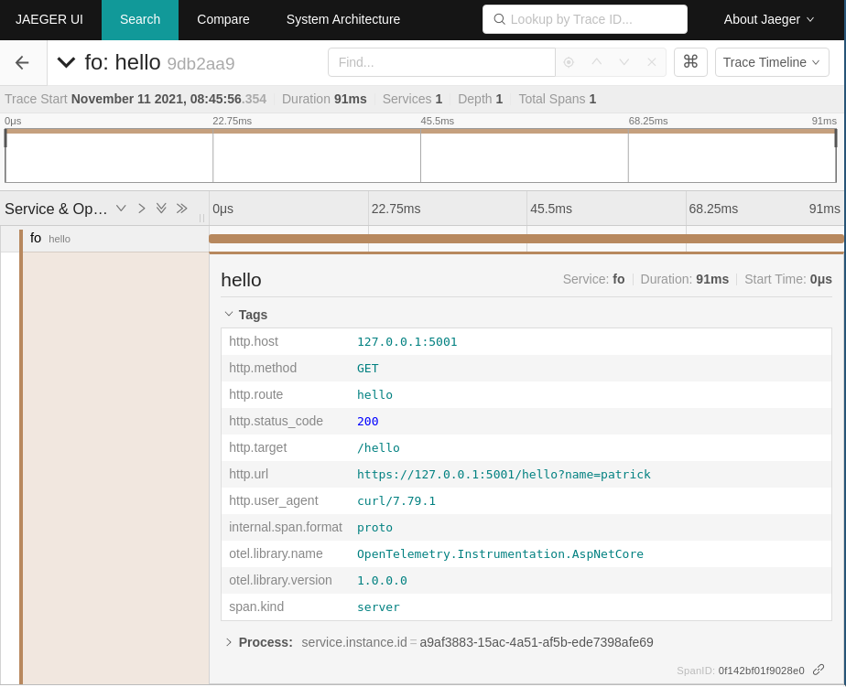This screenshot has height=687, width=846.
Task: Go to previous find result arrow
Action: [x=597, y=62]
